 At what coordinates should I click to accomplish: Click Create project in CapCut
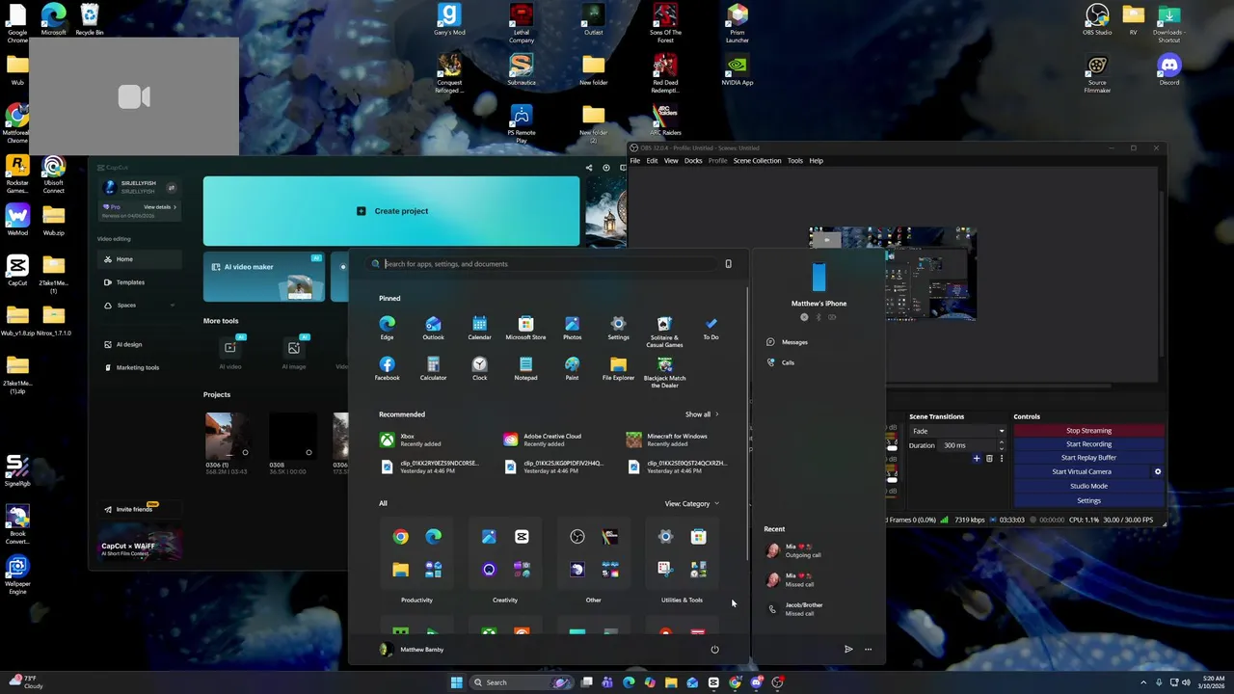391,211
